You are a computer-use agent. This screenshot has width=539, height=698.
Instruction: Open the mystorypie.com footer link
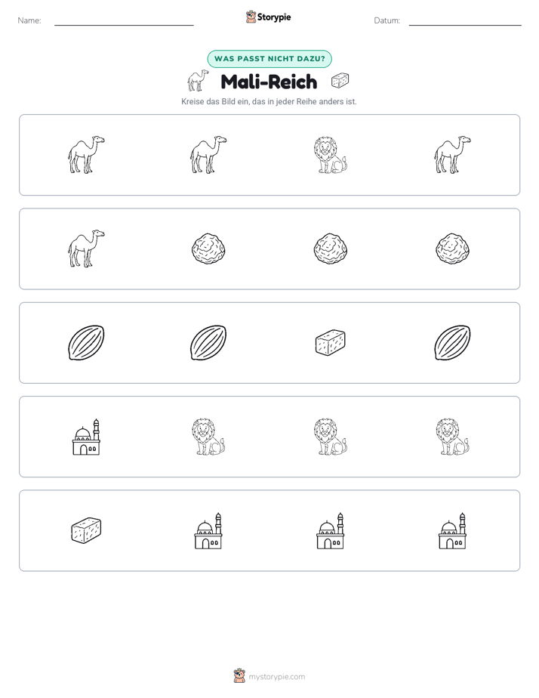click(269, 676)
